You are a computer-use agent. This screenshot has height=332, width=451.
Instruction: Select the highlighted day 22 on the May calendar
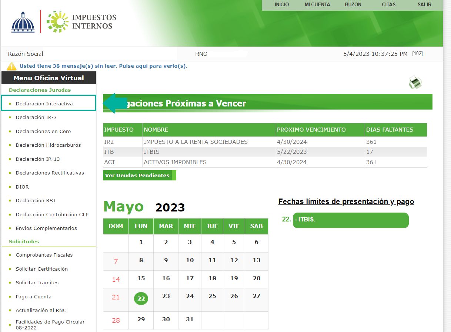(141, 299)
